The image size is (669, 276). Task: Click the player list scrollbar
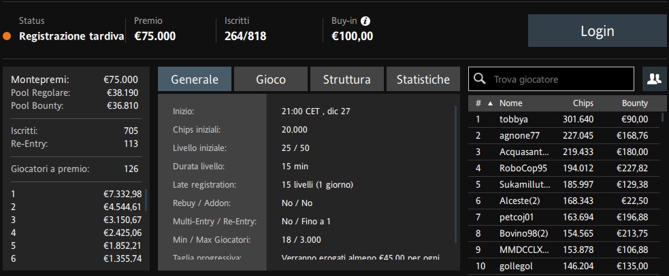pyautogui.click(x=663, y=118)
